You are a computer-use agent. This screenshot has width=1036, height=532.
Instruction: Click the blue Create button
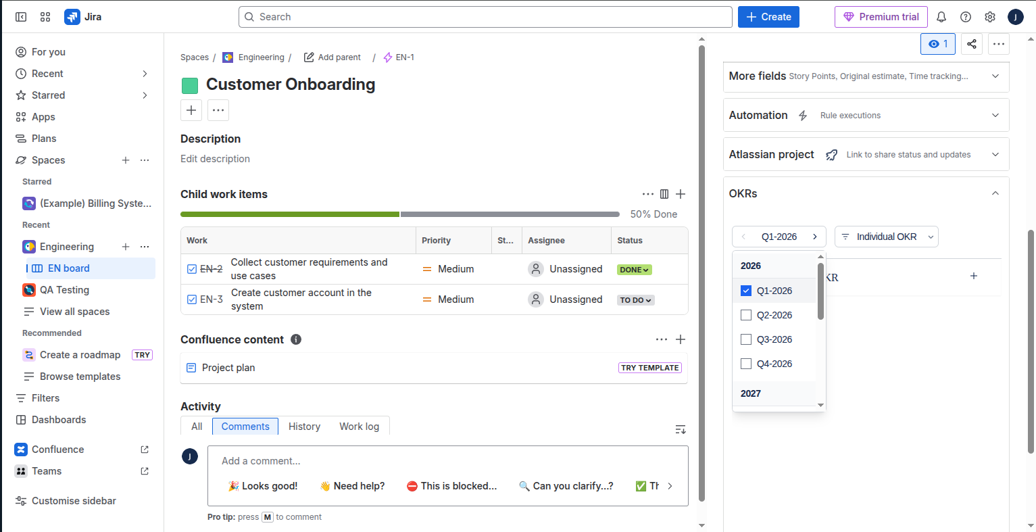(x=768, y=17)
